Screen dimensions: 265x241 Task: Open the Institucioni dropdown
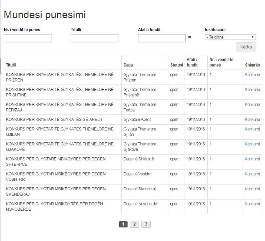click(230, 37)
